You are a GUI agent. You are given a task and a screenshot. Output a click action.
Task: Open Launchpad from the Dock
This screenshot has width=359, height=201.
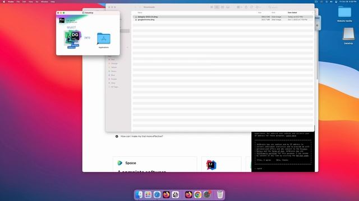[148, 195]
